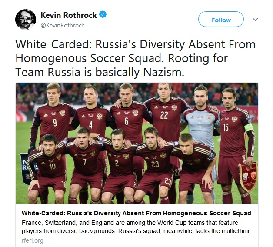Follow Kevin Rothrock's account
The height and width of the screenshot is (247, 273).
221,19
